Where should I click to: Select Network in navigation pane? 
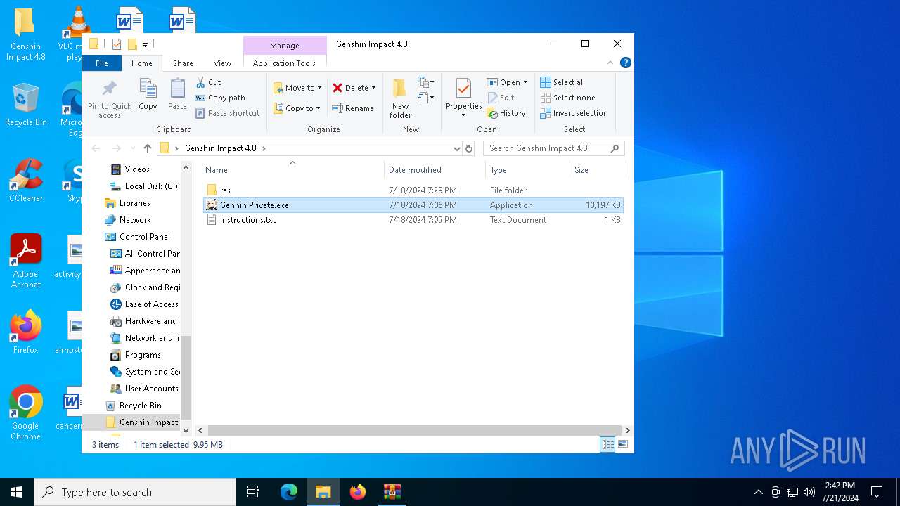click(x=128, y=220)
